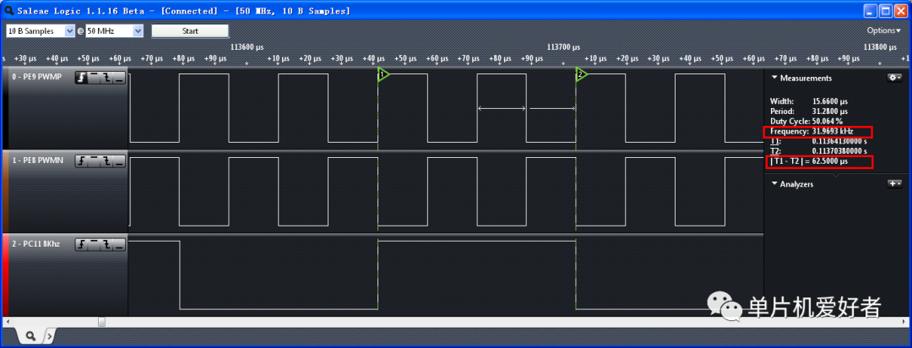This screenshot has height=348, width=912.
Task: Set rising edge trigger on PE8 PWMN
Action: tap(81, 162)
